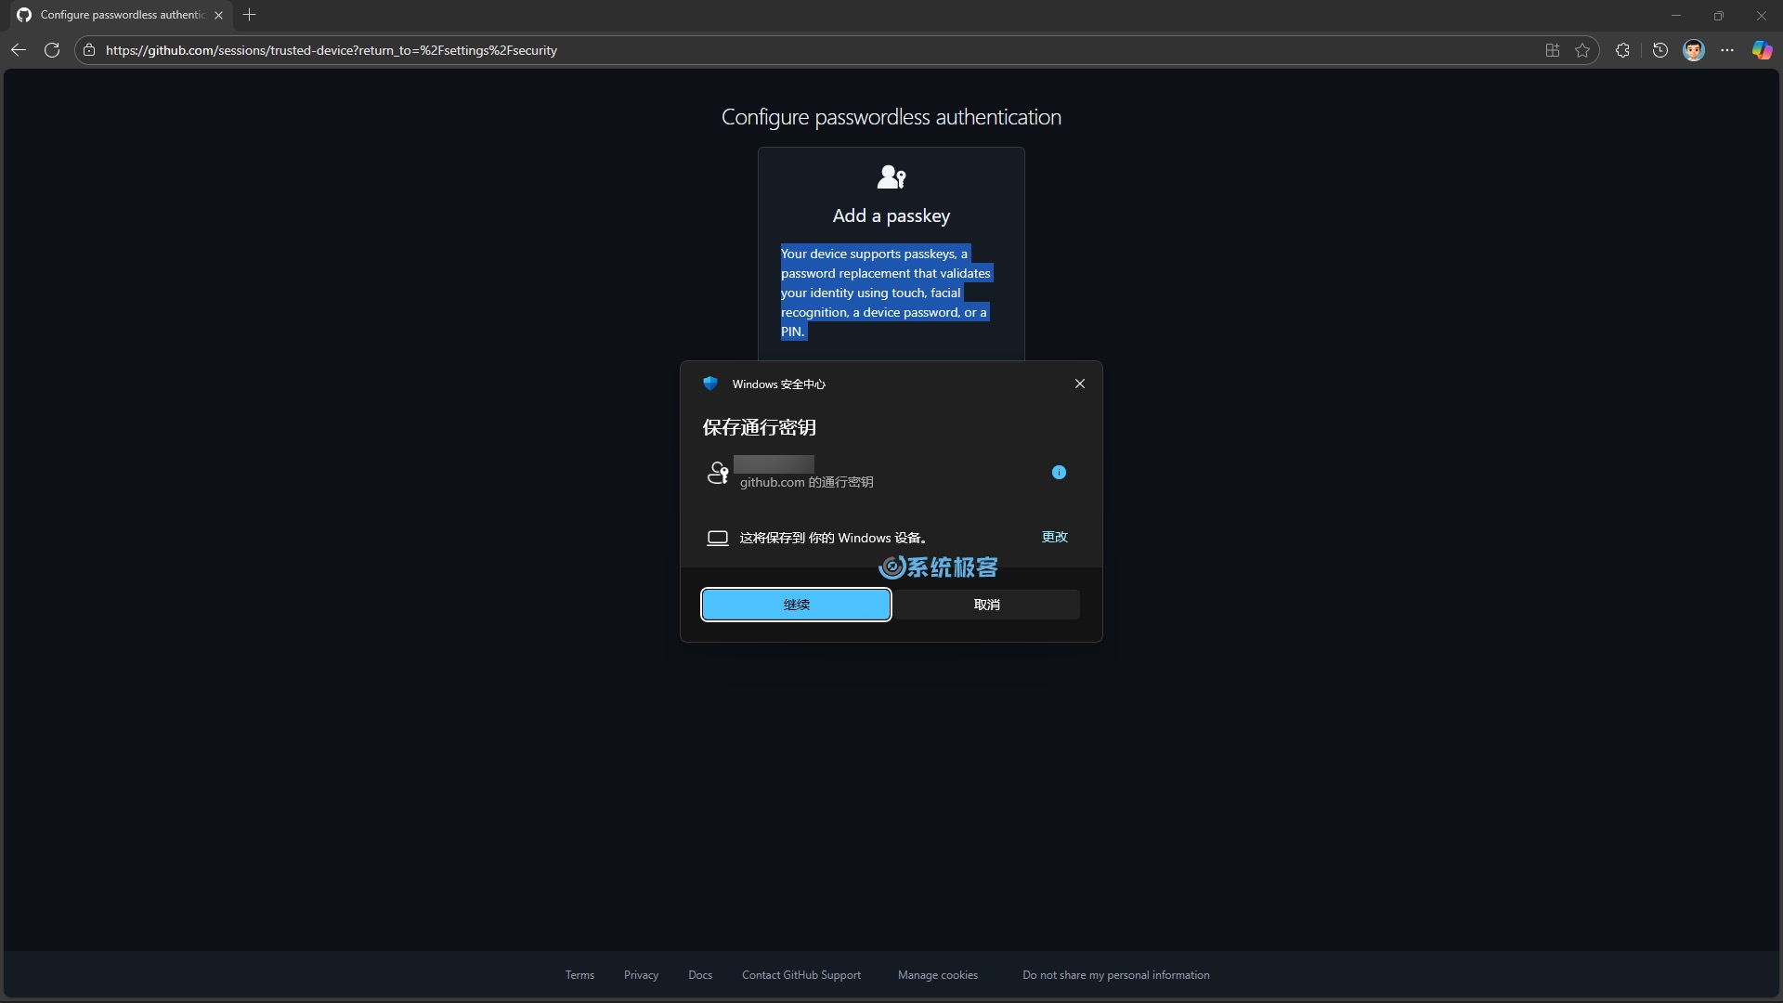Open the browser profile avatar
The image size is (1783, 1003).
point(1693,50)
